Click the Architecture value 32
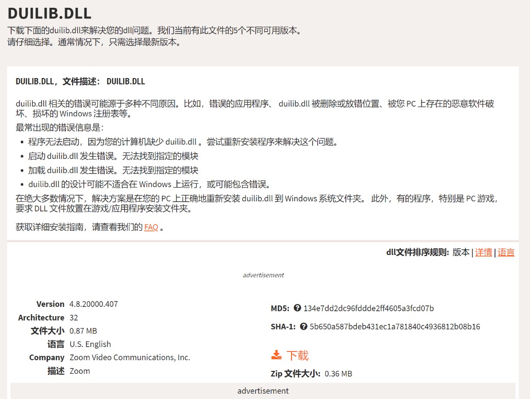The width and height of the screenshot is (530, 399). (74, 318)
